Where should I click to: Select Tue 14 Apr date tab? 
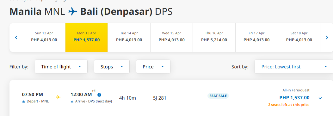[x=129, y=38]
